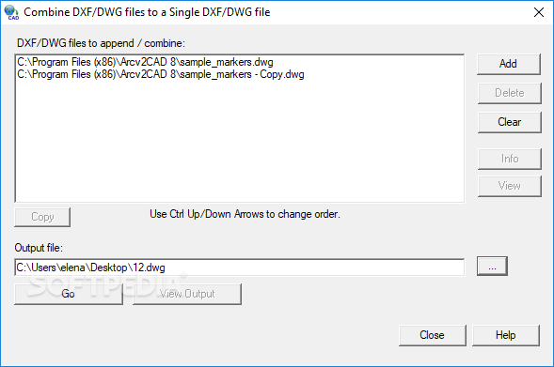Click the View button beside the file list
This screenshot has width=554, height=367.
point(509,186)
